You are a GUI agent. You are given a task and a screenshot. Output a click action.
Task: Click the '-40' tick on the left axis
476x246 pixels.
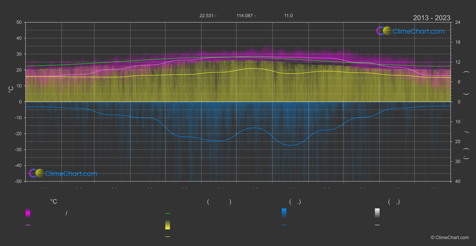pyautogui.click(x=18, y=165)
